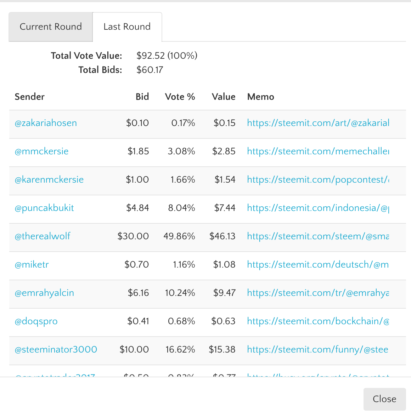Open @zakariahosen sender profile link
This screenshot has width=411, height=412.
(x=46, y=123)
